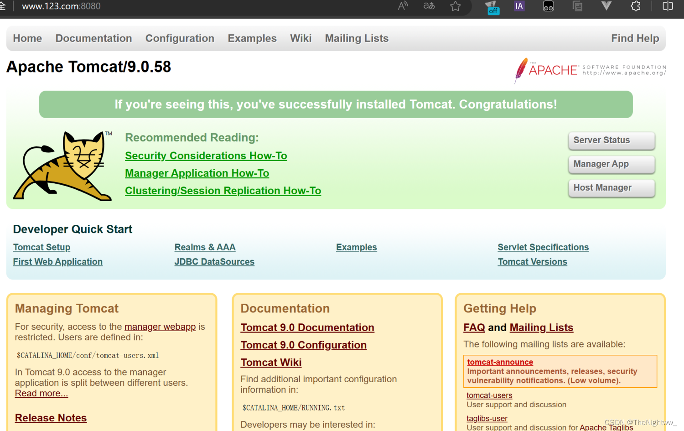Screen dimensions: 684x431
Task: Open the tomcat-announce mailing list link
Action: click(500, 362)
